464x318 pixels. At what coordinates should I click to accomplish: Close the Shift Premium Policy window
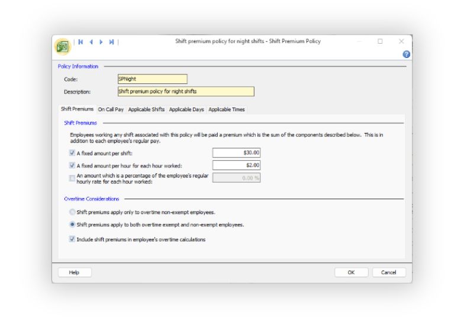[x=401, y=41]
